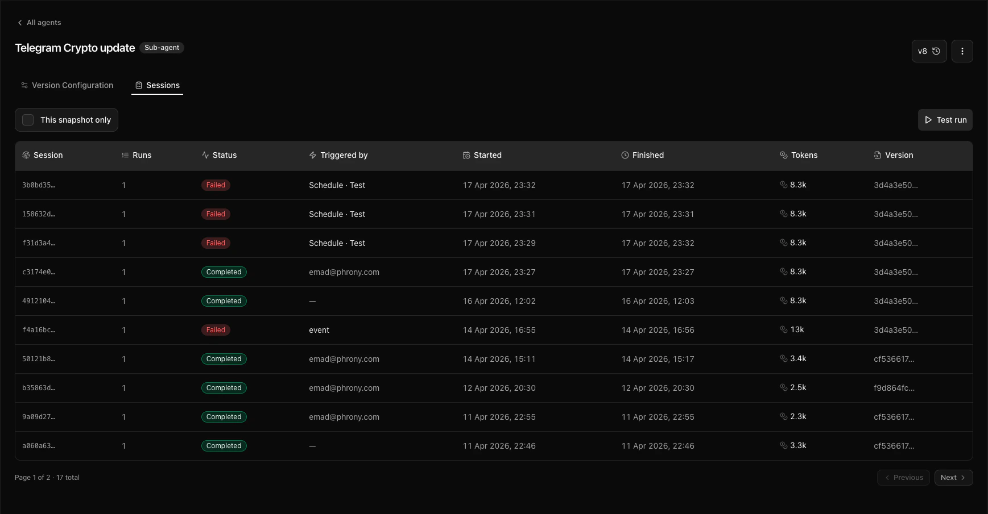Open session 4912104…
Image resolution: width=988 pixels, height=514 pixels.
39,301
